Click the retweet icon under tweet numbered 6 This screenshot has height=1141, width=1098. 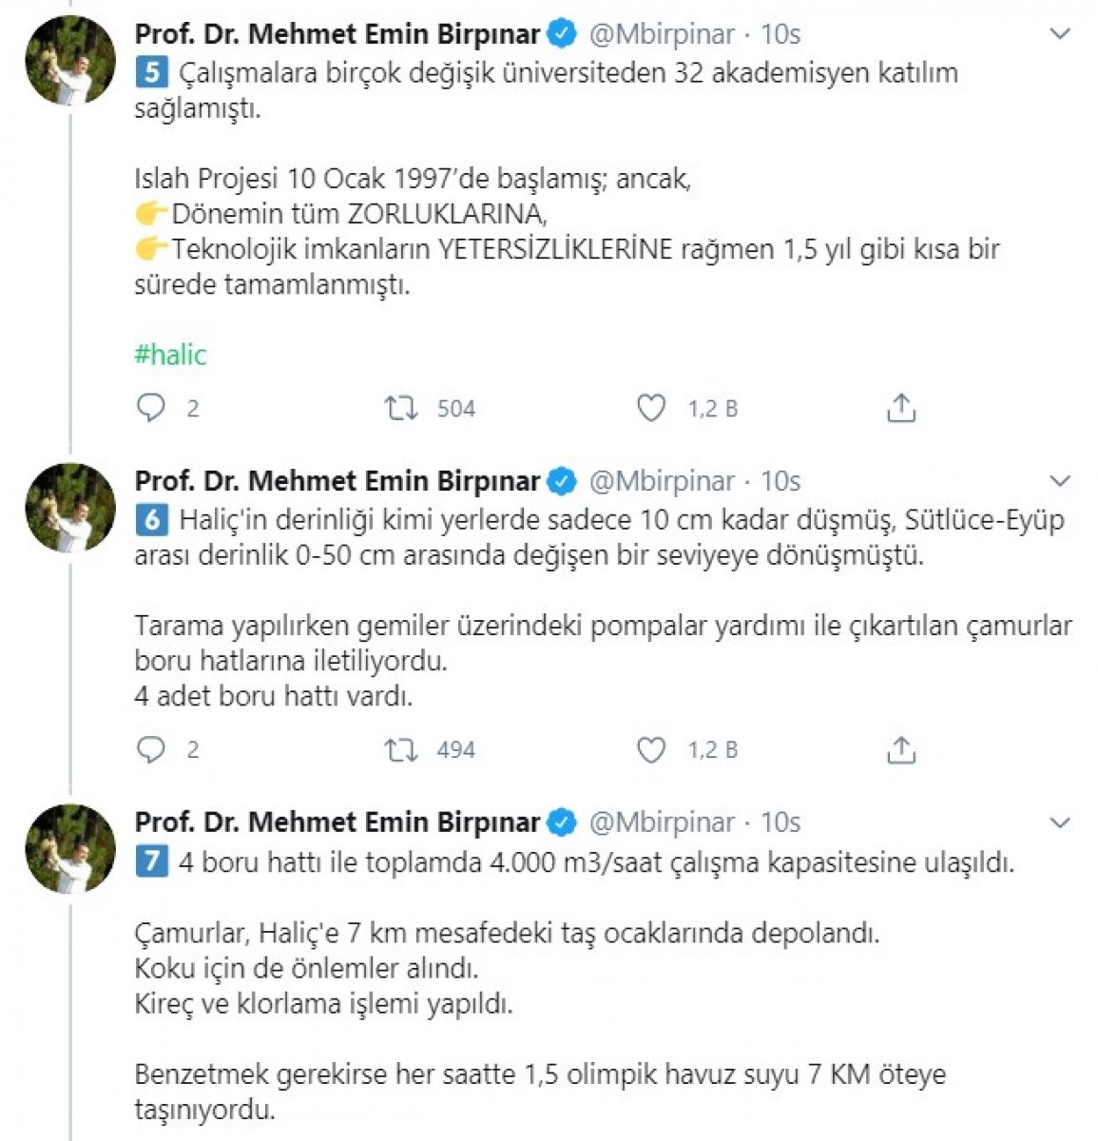(401, 749)
